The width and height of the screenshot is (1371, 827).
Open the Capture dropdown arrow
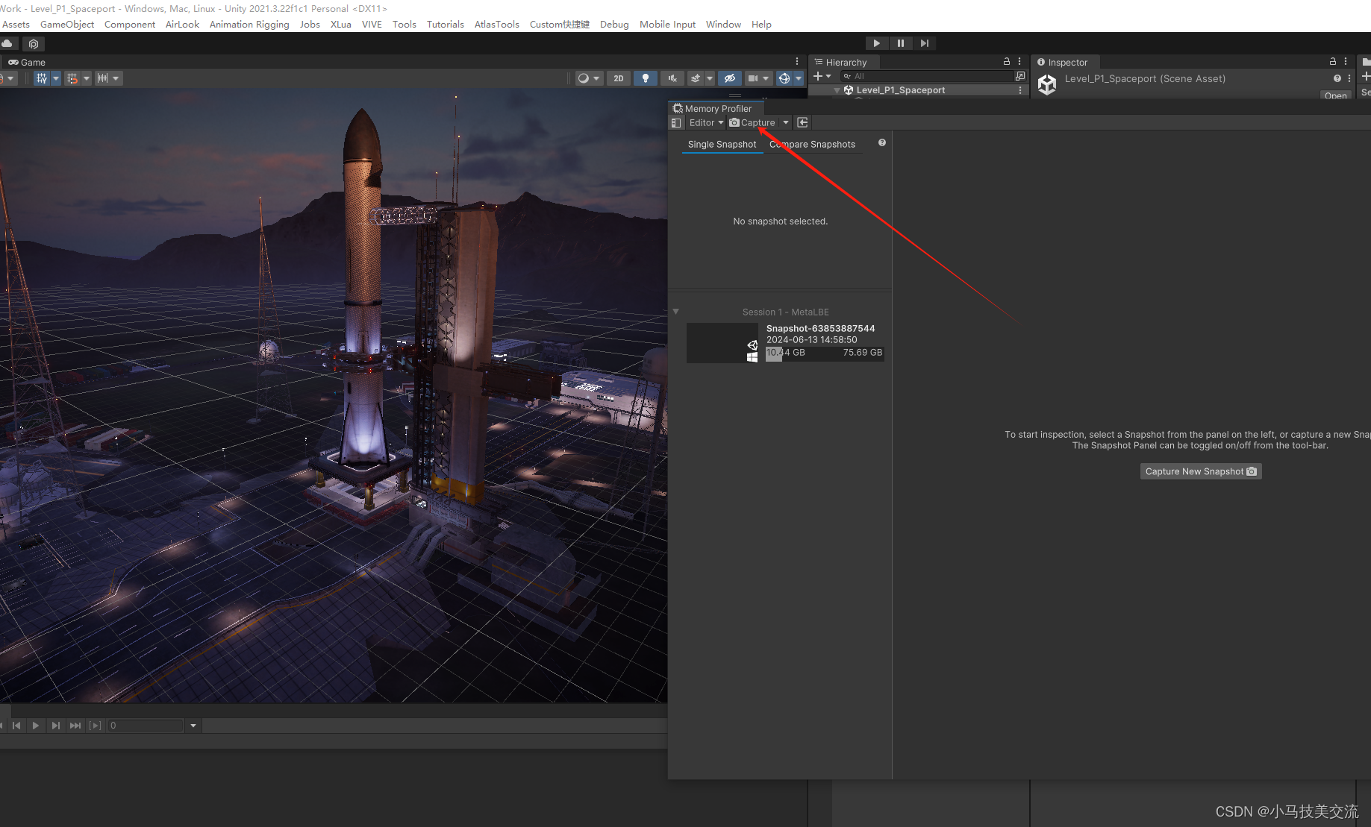[785, 122]
